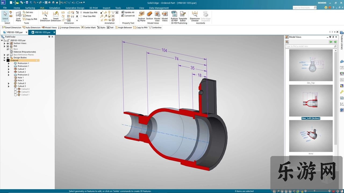Switch to YRB100-1080.par document tab
This screenshot has width=344, height=193.
pos(15,32)
